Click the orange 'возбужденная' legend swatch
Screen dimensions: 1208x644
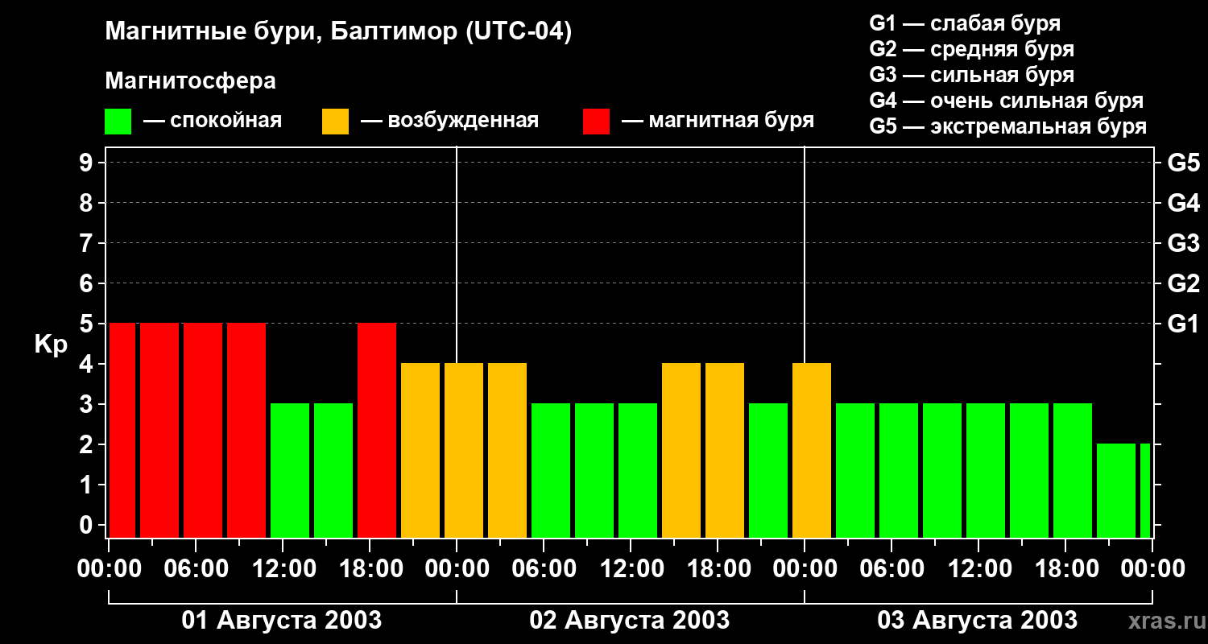tap(335, 122)
